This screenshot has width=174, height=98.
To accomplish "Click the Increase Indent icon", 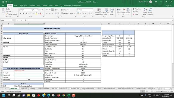I will 58,13.
